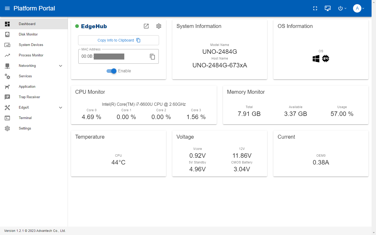Click the fullscreen icon in header
This screenshot has width=376, height=235.
315,8
